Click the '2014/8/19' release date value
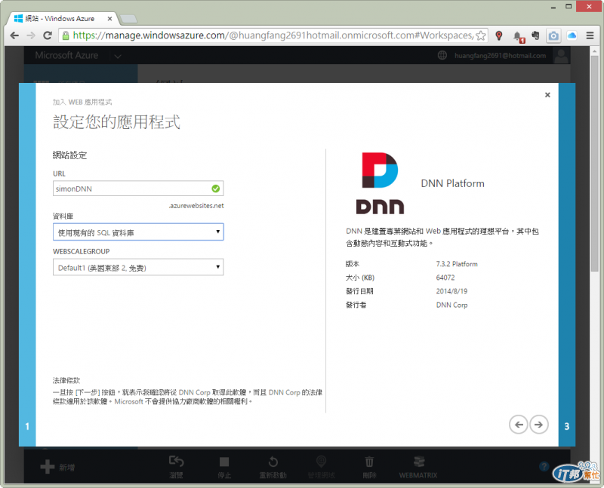Image resolution: width=604 pixels, height=488 pixels. click(x=451, y=291)
